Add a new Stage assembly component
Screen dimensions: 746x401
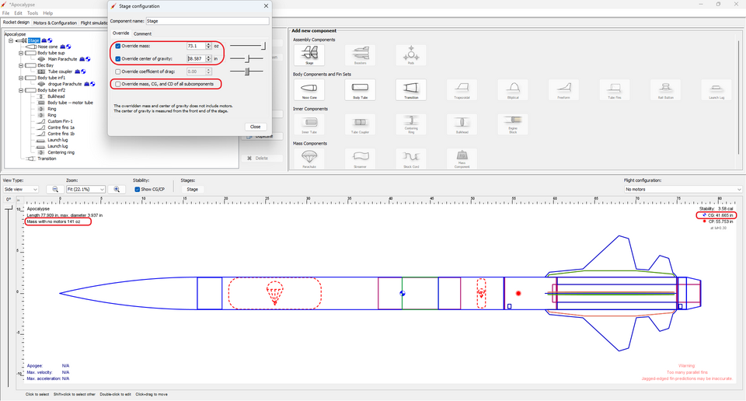309,54
